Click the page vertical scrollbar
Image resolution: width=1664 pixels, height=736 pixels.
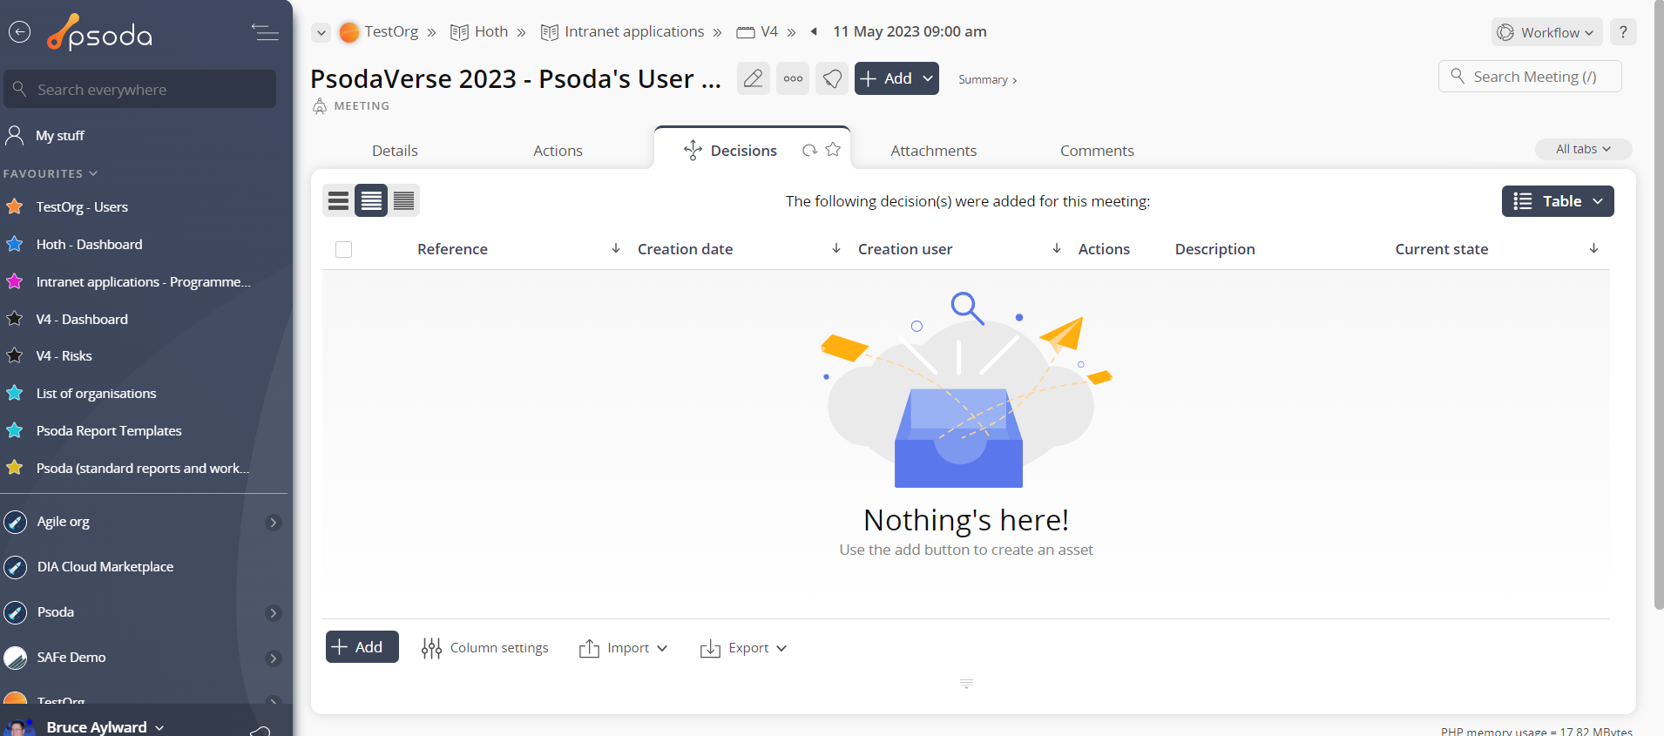coord(1658,305)
